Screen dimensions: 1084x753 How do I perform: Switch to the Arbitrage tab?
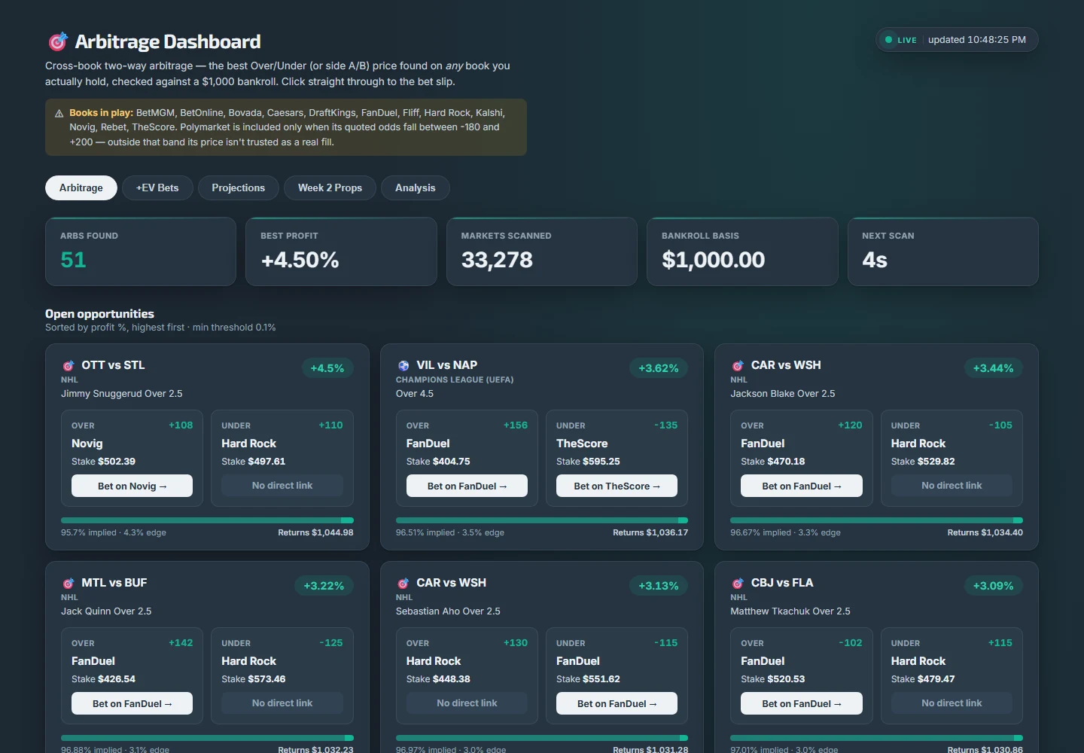81,187
